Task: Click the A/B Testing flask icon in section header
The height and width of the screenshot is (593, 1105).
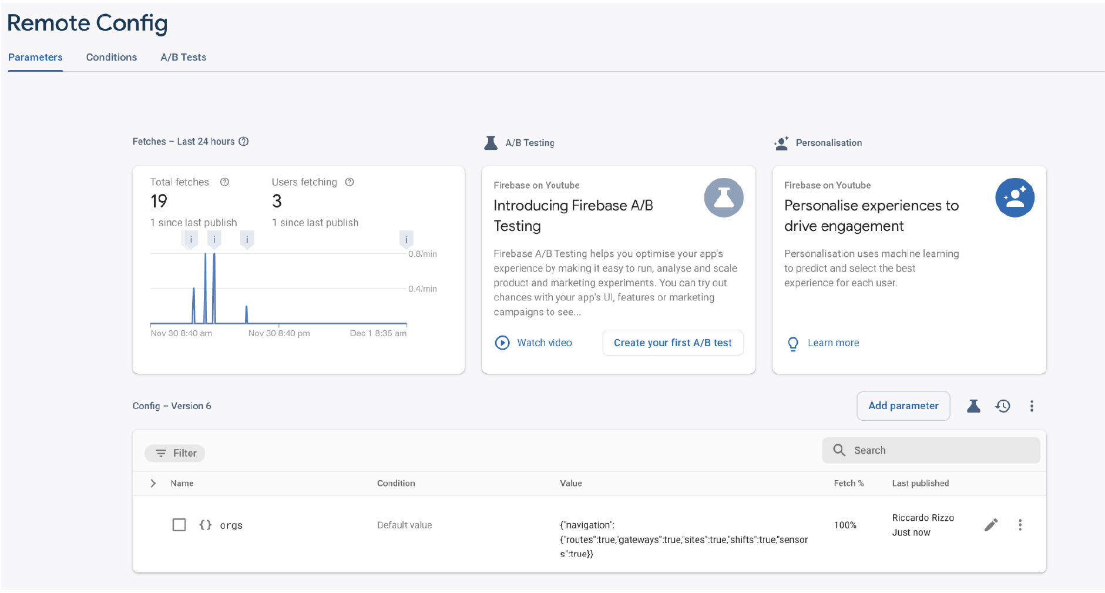Action: 491,143
